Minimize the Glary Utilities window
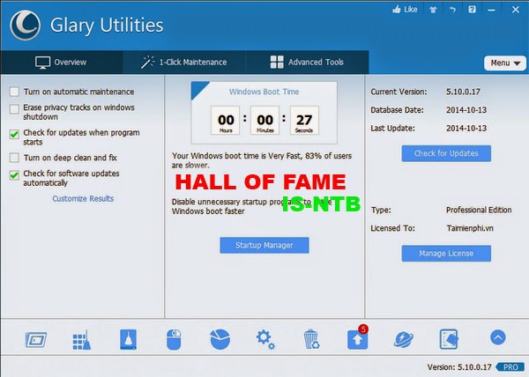 tap(492, 10)
